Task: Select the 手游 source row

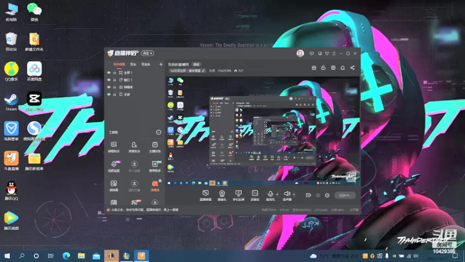Action: pos(135,94)
